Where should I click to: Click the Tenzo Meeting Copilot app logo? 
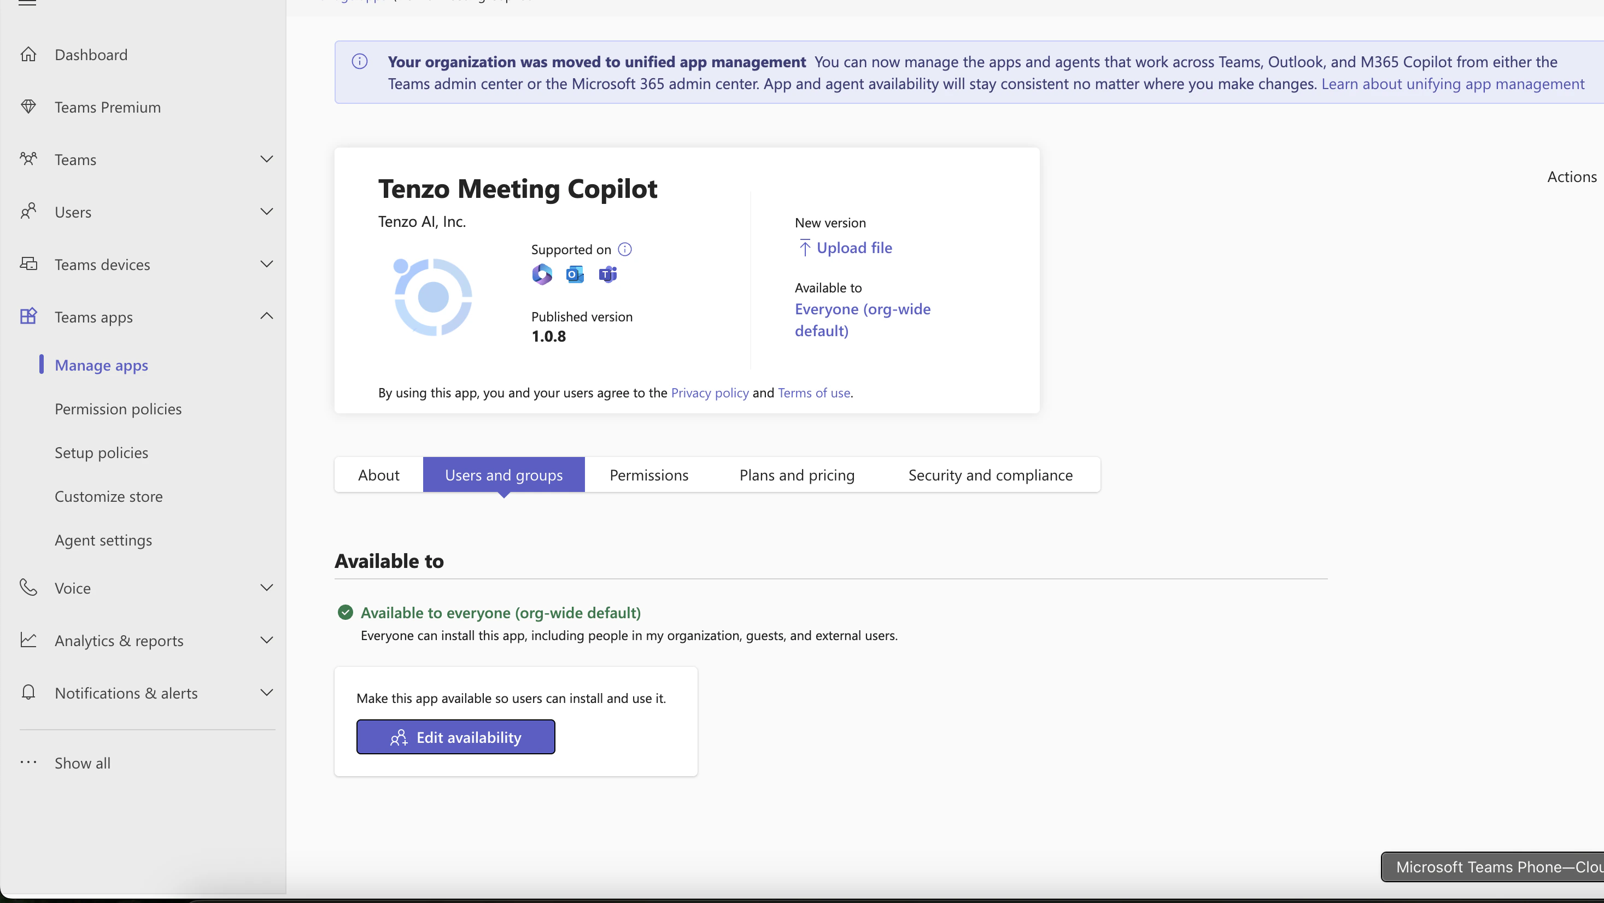pos(432,297)
